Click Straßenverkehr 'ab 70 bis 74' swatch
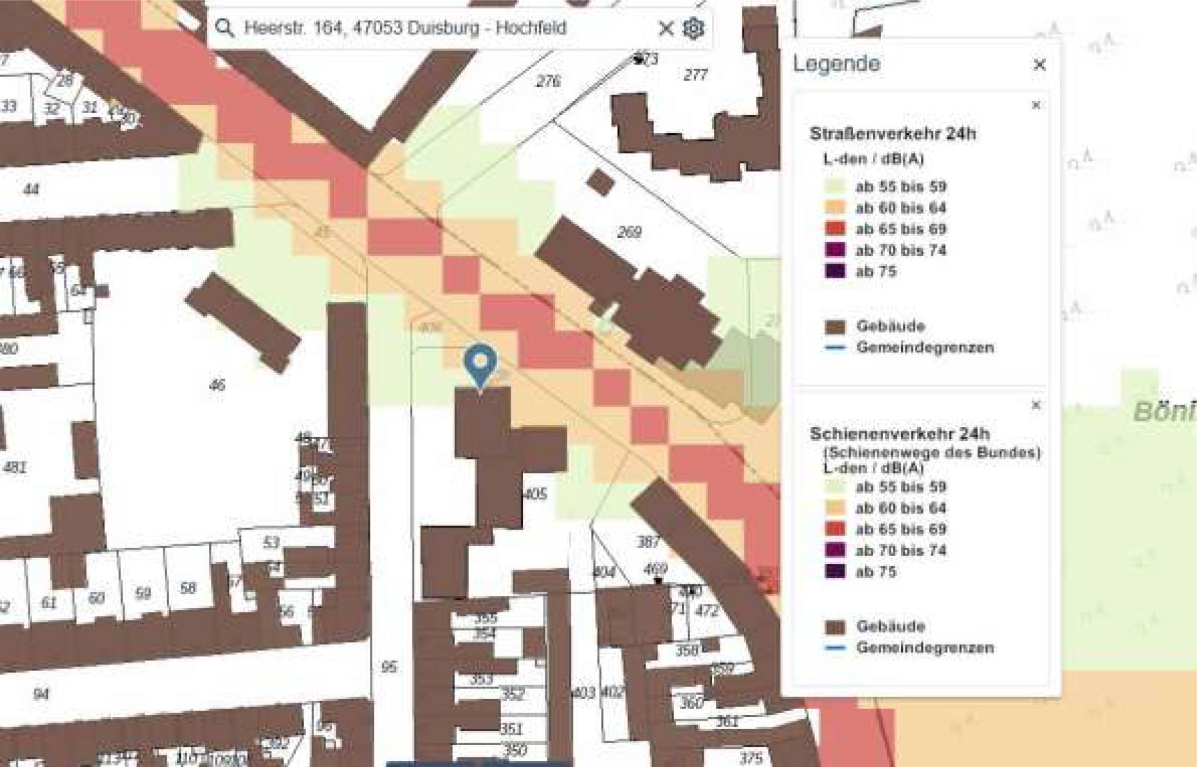This screenshot has height=767, width=1197. pyautogui.click(x=835, y=250)
